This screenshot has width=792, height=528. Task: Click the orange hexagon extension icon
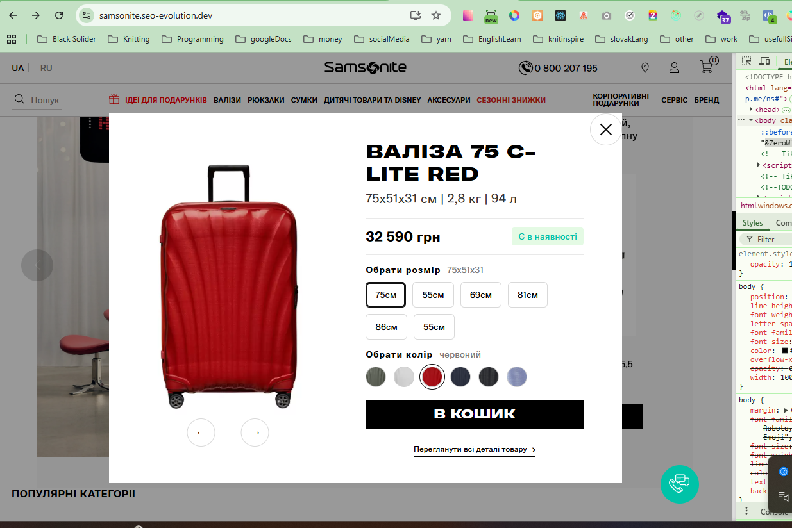click(x=537, y=15)
